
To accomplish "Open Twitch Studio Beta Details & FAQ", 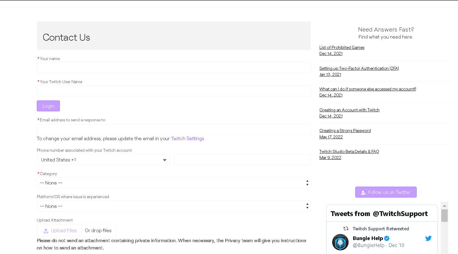I will (x=349, y=151).
